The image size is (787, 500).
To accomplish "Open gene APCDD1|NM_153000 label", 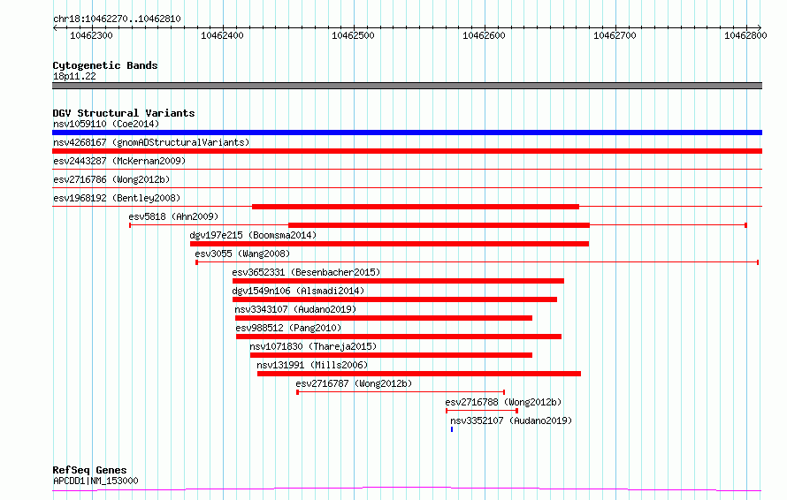I will [x=96, y=481].
